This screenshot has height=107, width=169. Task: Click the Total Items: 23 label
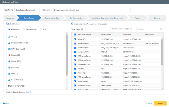tap(77, 29)
